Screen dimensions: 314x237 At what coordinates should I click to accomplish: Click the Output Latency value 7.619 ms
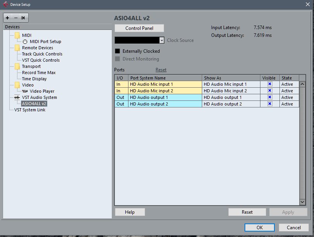coord(263,35)
